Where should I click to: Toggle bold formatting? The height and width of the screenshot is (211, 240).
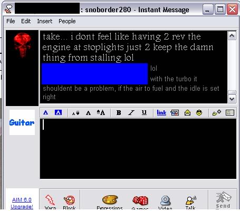point(119,113)
